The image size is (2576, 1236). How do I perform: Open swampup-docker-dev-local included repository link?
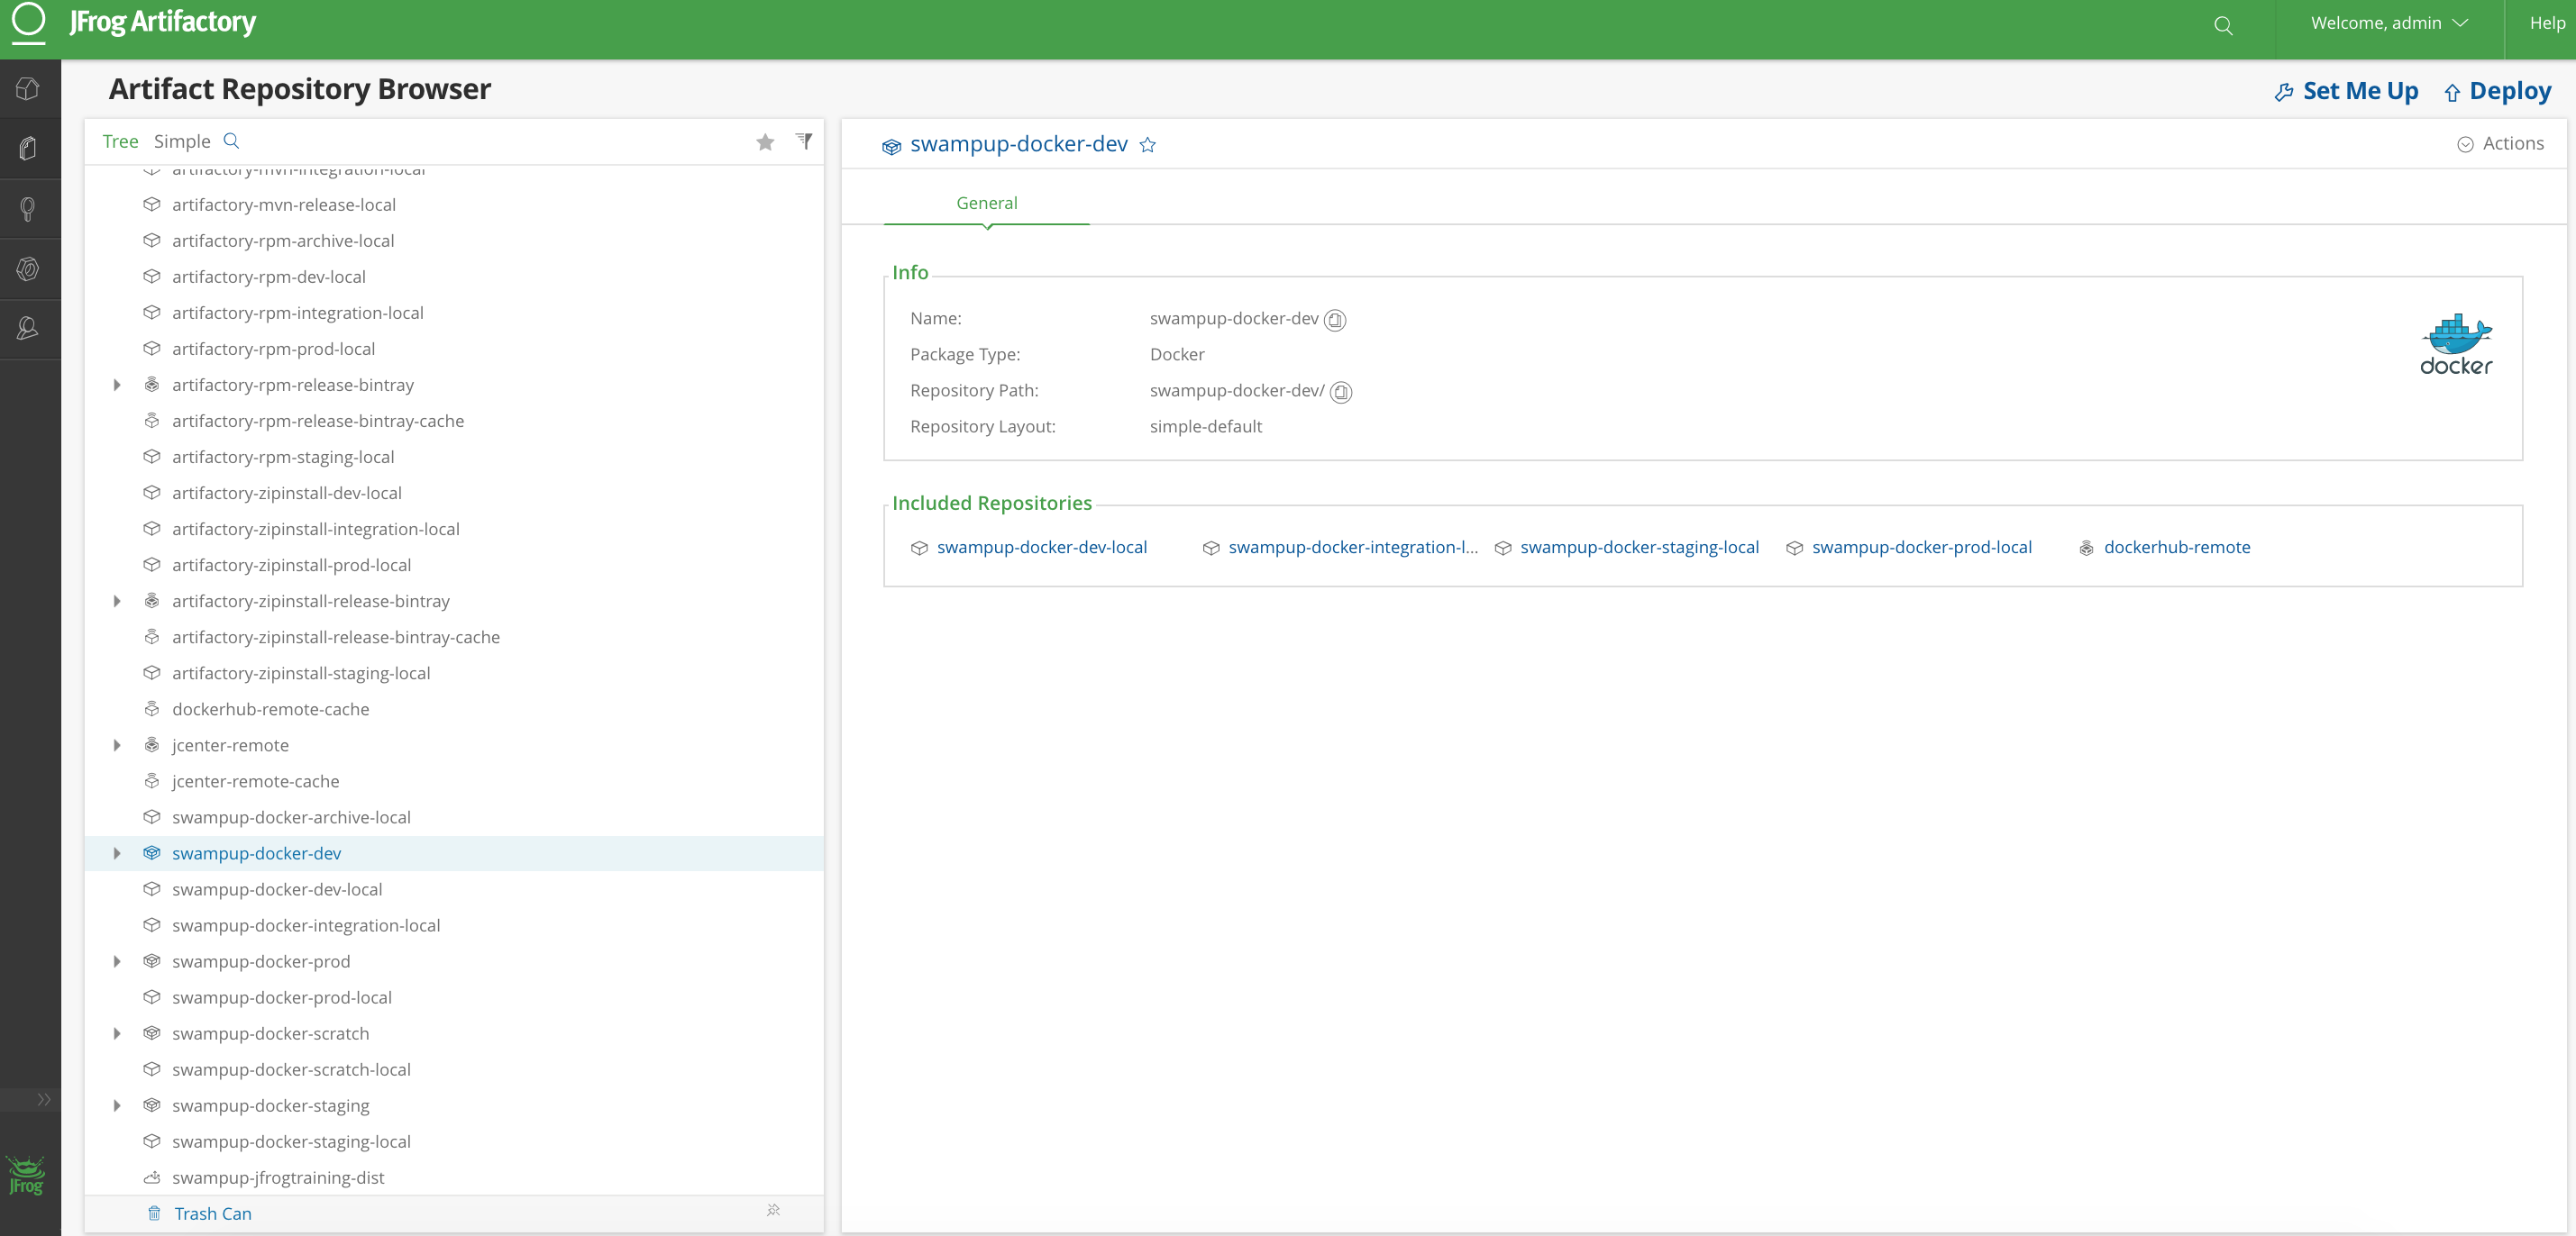click(1041, 548)
